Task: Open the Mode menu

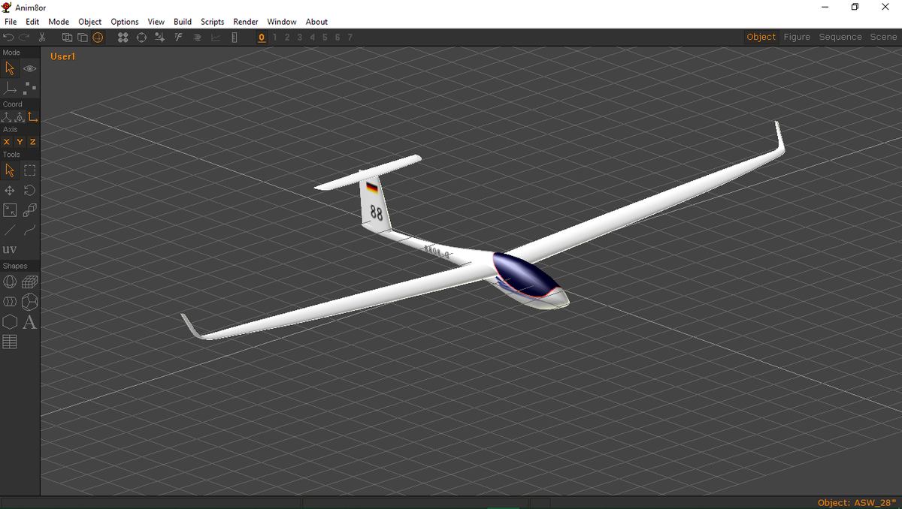Action: point(59,22)
